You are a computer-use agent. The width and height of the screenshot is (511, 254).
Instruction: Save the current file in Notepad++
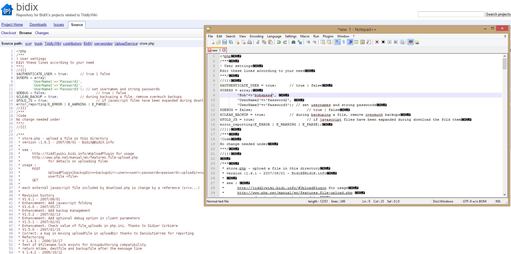tap(225, 42)
